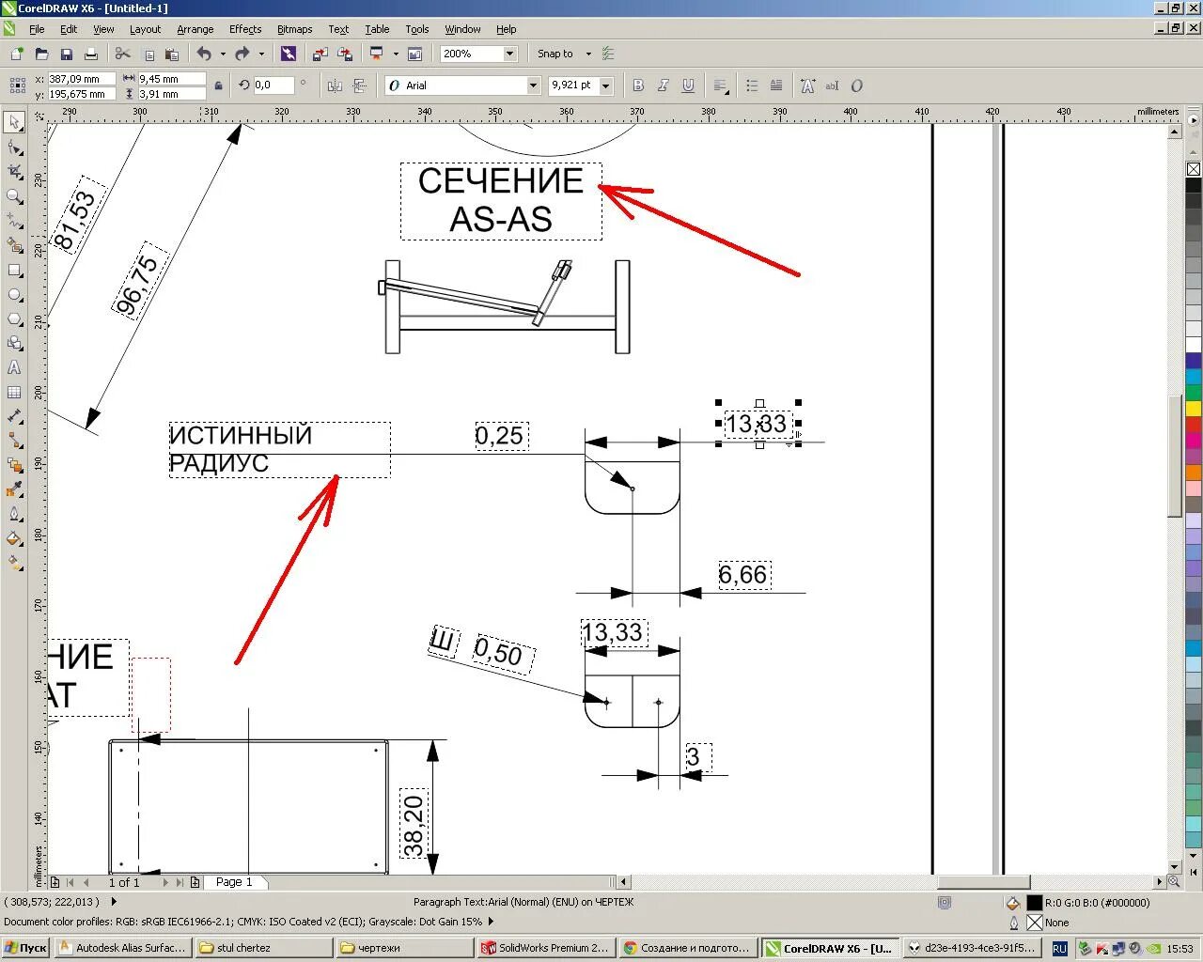The height and width of the screenshot is (962, 1203).
Task: Click the rotation angle field 0,0
Action: [x=273, y=85]
